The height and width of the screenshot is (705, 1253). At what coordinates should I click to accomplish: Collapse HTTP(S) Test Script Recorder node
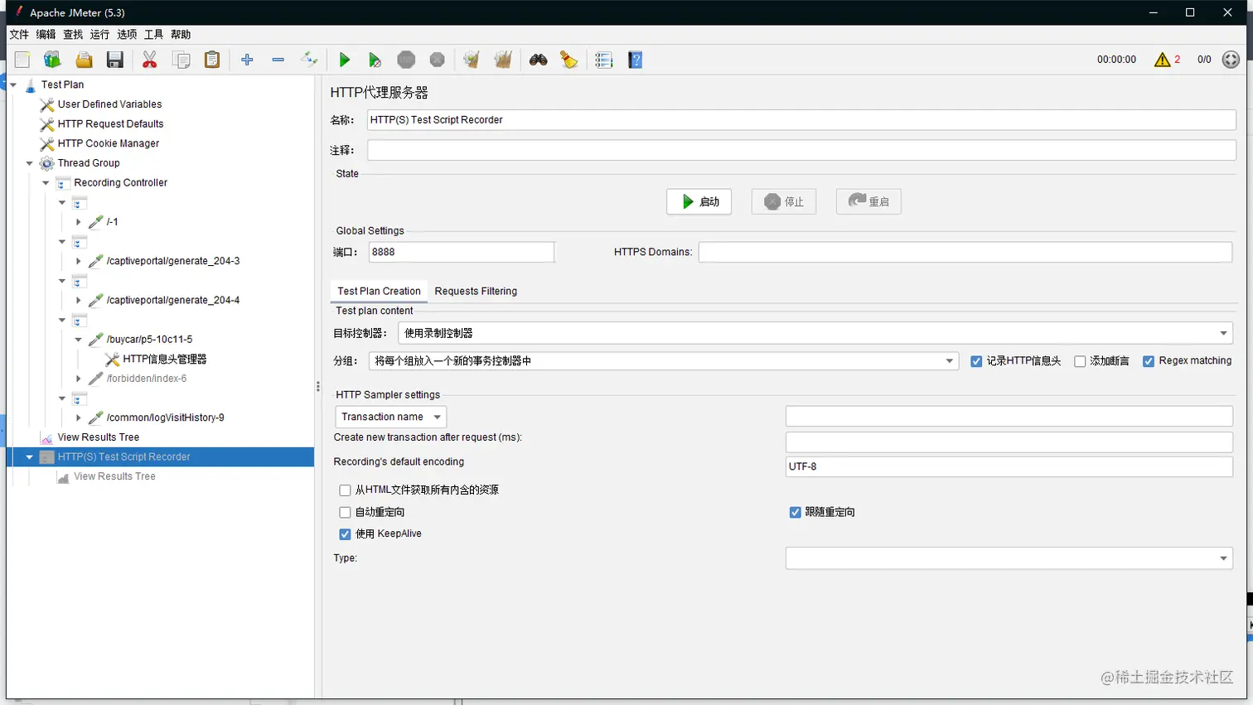(x=30, y=457)
